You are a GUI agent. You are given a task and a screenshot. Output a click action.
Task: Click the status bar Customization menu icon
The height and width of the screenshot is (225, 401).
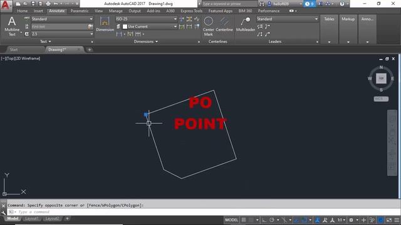pyautogui.click(x=397, y=220)
